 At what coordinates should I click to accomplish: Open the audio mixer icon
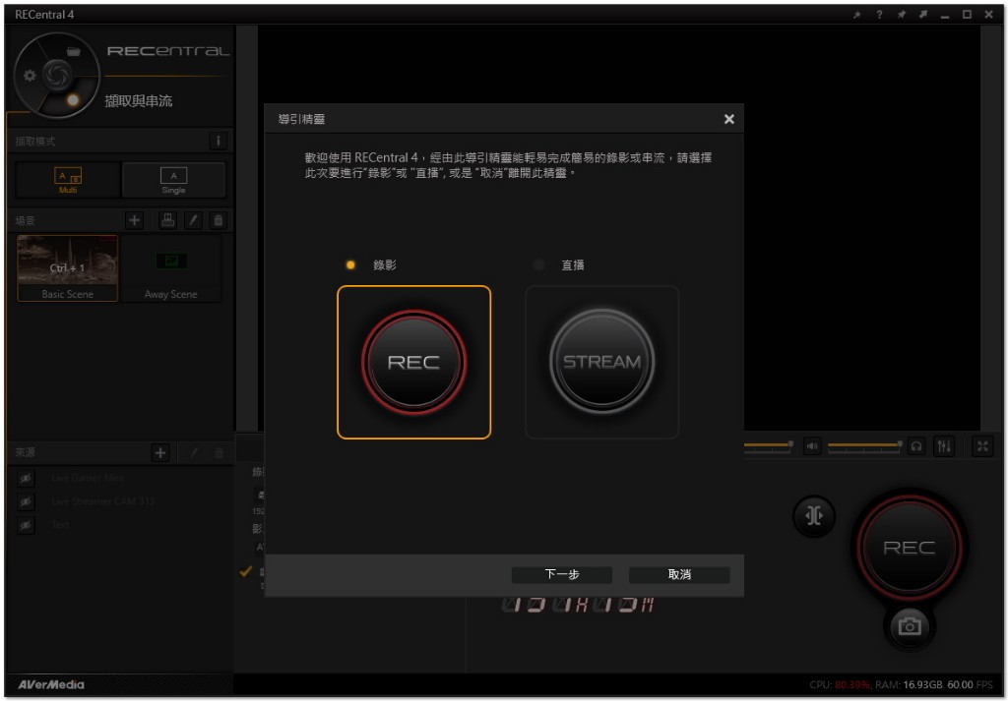944,446
